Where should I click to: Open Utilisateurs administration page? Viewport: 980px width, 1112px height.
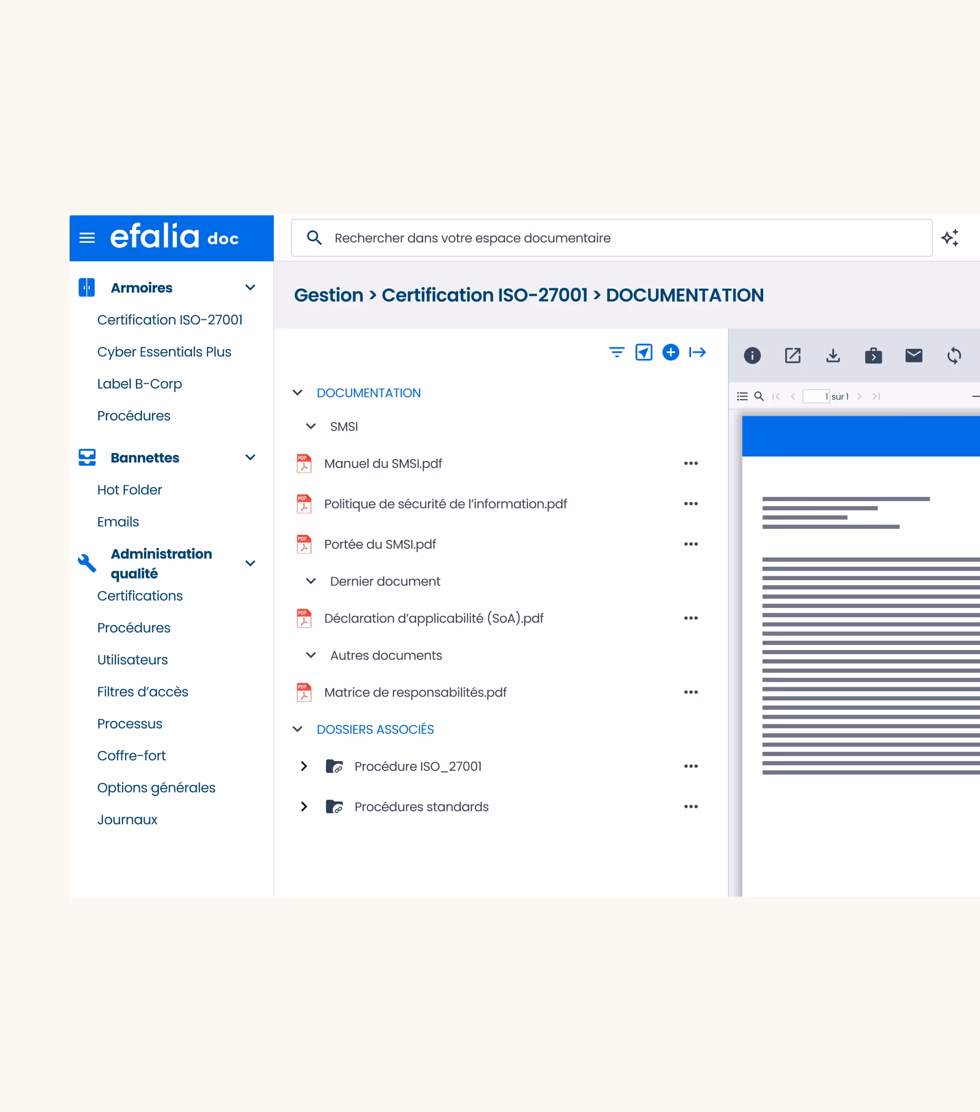(133, 660)
